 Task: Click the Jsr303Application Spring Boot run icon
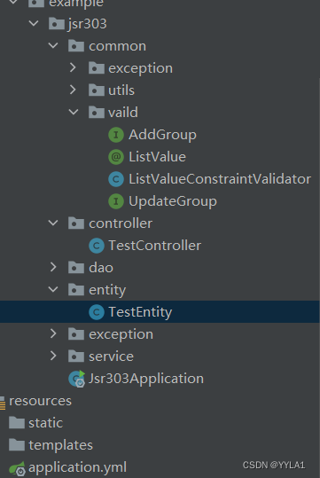[77, 379]
